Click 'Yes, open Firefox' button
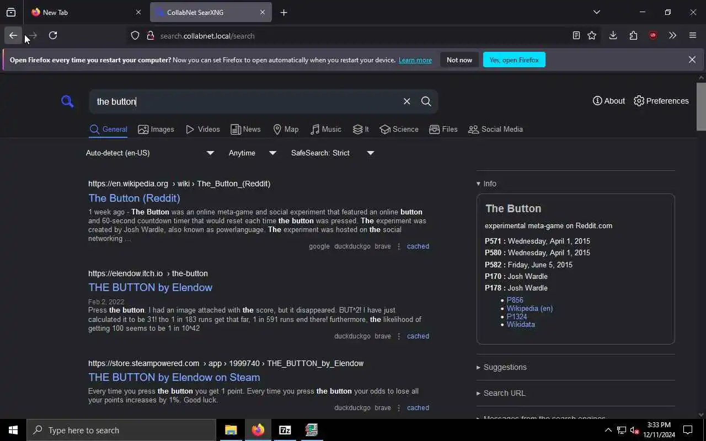706x441 pixels. pos(514,60)
